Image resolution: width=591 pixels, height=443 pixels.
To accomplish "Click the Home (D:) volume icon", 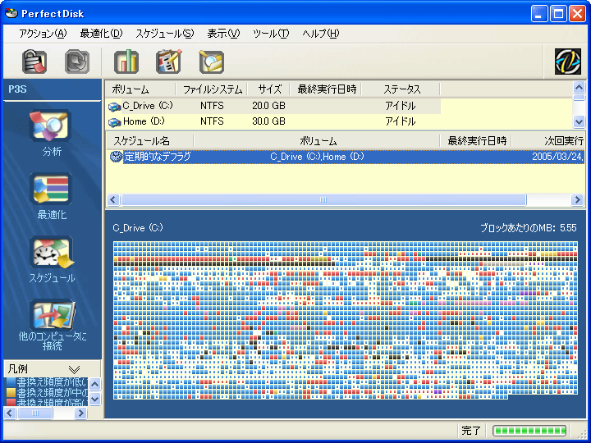I will click(x=115, y=122).
